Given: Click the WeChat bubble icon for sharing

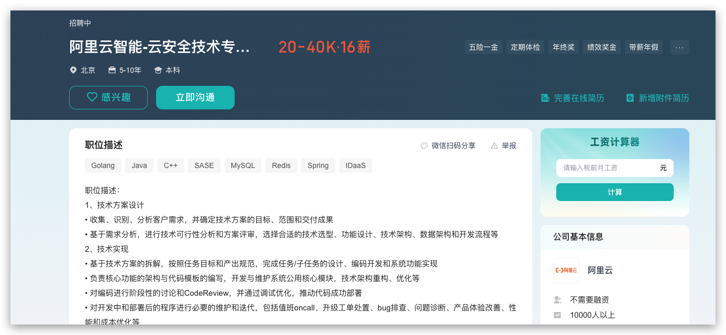Looking at the screenshot, I should pyautogui.click(x=424, y=146).
